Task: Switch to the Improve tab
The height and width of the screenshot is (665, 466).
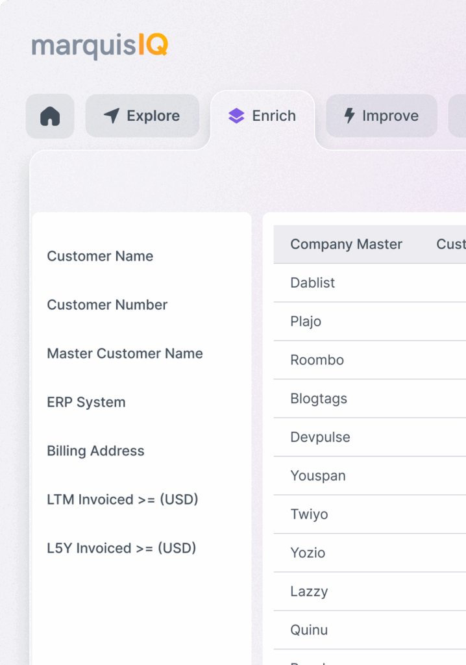Action: (381, 116)
